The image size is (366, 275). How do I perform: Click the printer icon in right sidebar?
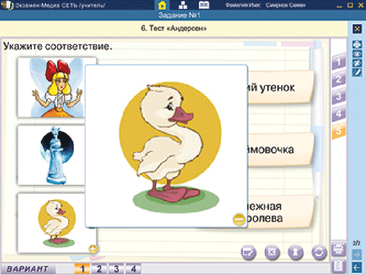coord(357,44)
